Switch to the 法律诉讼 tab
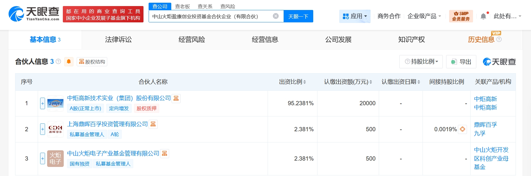This screenshot has height=176, width=531. 118,40
